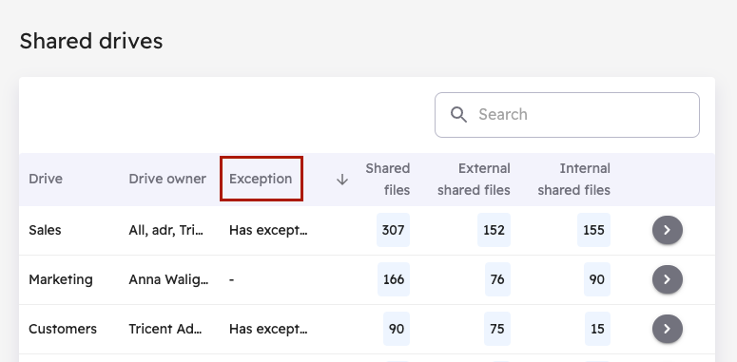Image resolution: width=737 pixels, height=362 pixels.
Task: Sort by Internal shared files header
Action: click(573, 179)
